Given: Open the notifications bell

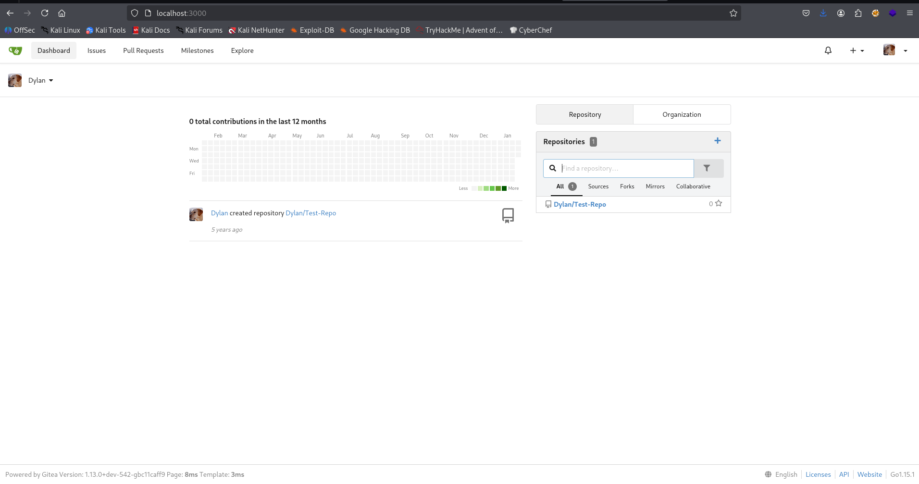Looking at the screenshot, I should (x=828, y=50).
